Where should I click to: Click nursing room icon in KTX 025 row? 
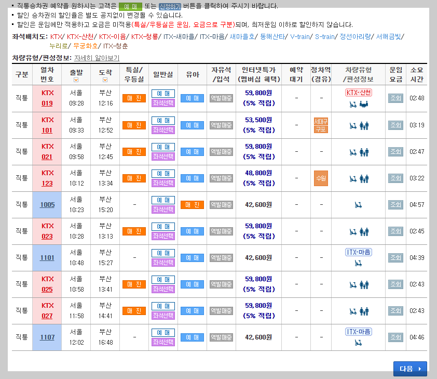364,285
